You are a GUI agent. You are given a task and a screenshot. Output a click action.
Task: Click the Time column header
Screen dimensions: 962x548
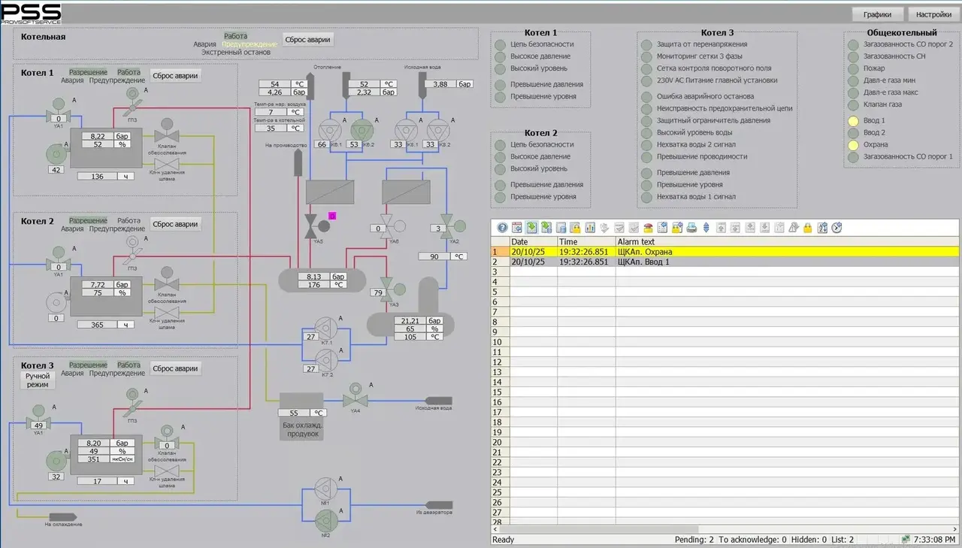586,241
